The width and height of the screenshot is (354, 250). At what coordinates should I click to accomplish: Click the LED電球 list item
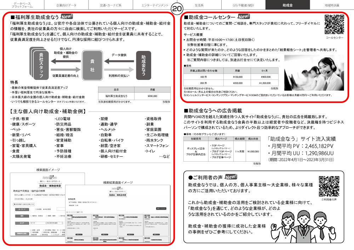[63, 119]
